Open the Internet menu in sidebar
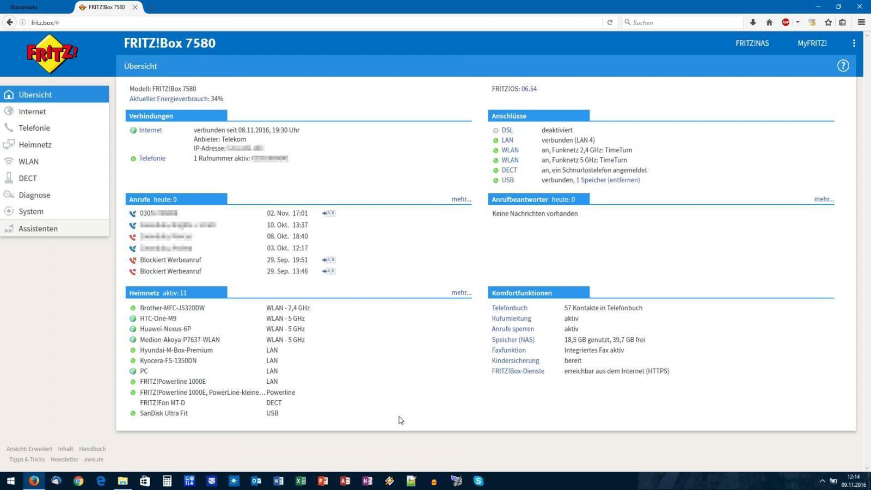 coord(54,112)
